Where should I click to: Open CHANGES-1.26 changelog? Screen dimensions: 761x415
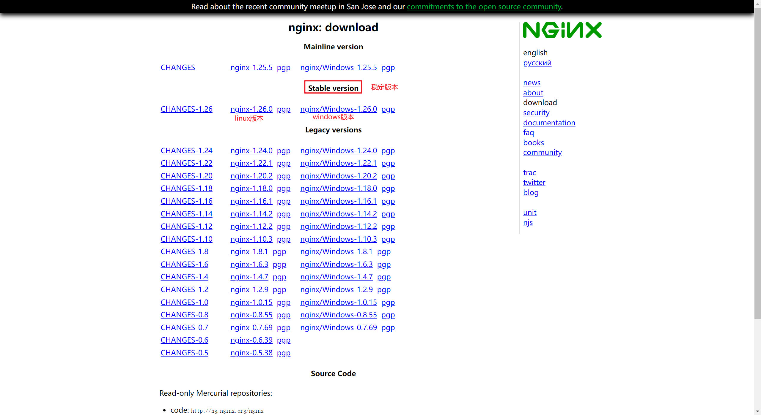[186, 109]
